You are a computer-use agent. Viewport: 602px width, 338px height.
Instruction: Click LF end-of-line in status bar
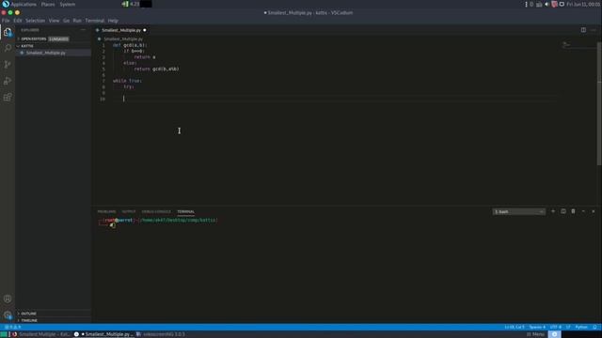pyautogui.click(x=568, y=327)
